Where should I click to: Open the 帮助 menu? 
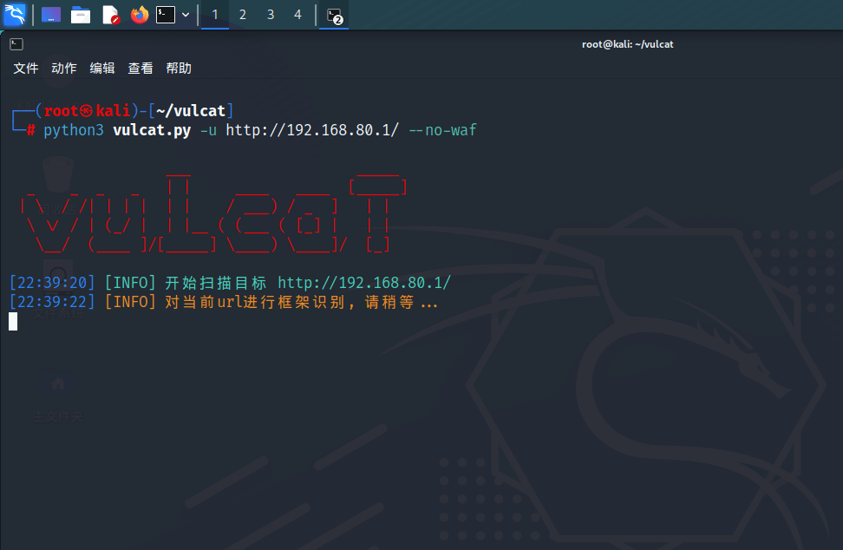[179, 69]
